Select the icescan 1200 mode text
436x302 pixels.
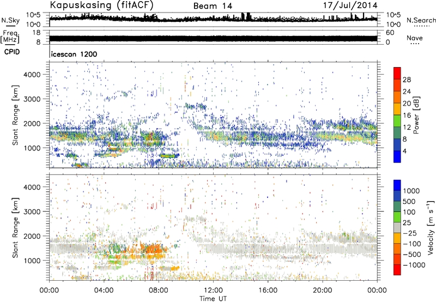click(x=74, y=54)
